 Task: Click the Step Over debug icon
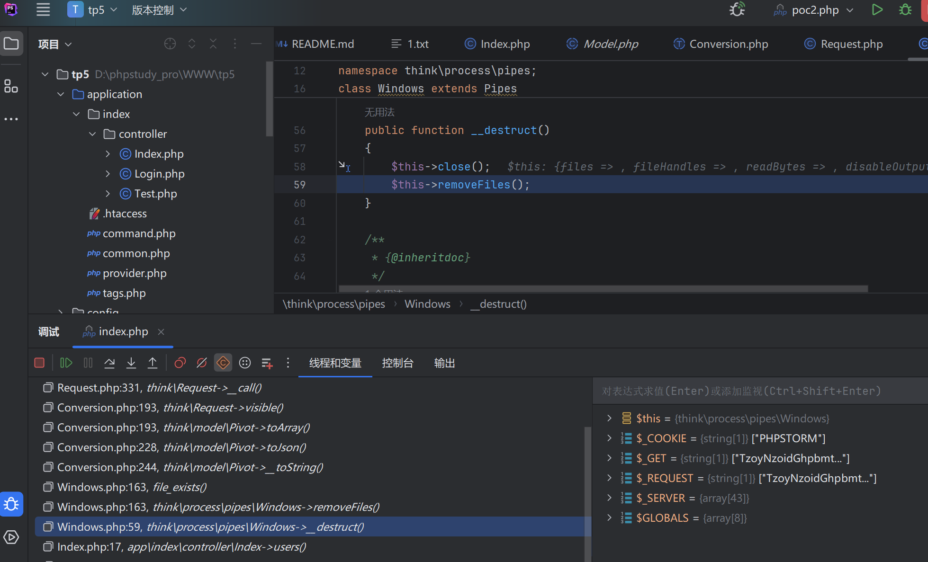pyautogui.click(x=109, y=363)
